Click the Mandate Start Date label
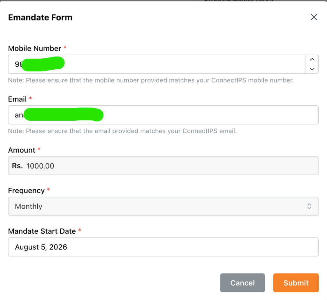 pos(42,231)
